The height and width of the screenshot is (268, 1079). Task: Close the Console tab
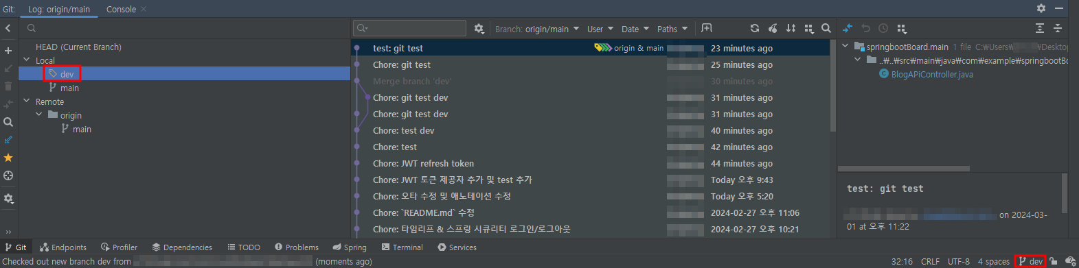(x=144, y=10)
